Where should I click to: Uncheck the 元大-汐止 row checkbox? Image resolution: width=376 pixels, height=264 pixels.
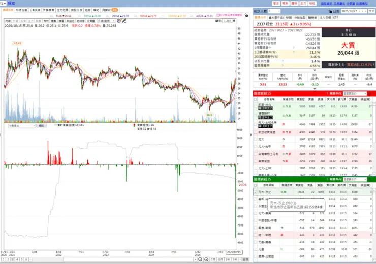(256, 192)
